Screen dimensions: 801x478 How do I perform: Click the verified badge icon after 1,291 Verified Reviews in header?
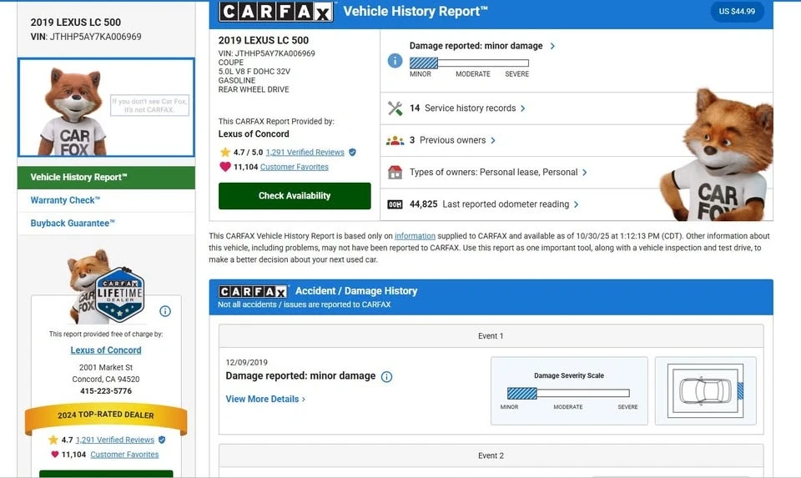coord(352,152)
